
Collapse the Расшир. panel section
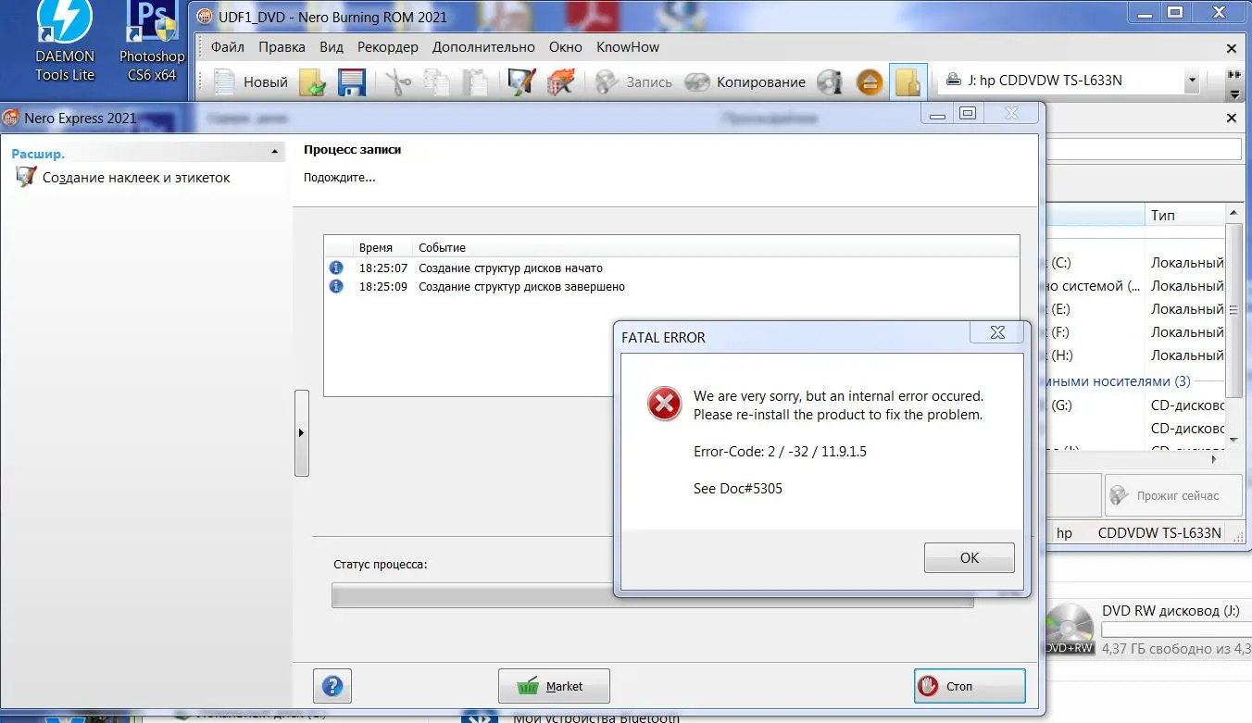275,152
